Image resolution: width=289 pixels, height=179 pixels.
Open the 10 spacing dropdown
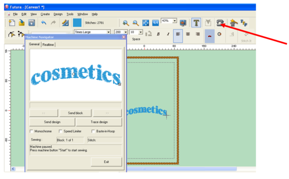(141, 32)
